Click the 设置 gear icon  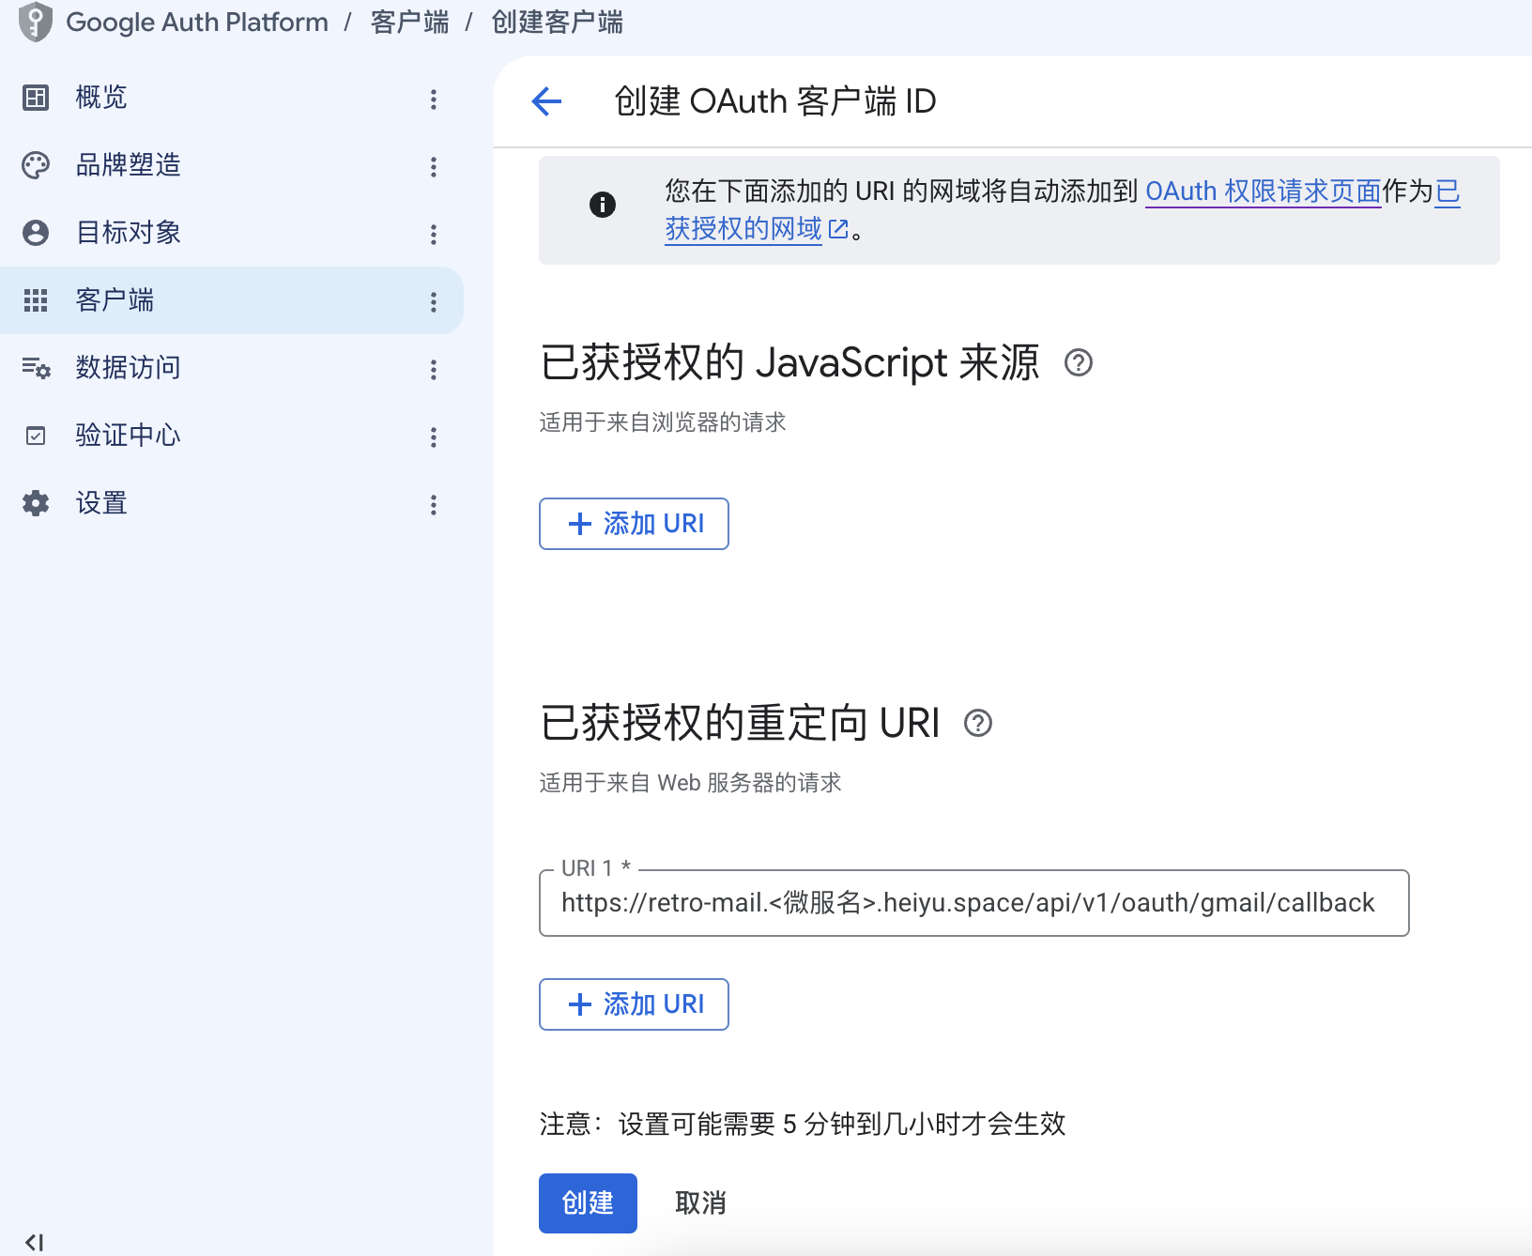tap(36, 503)
